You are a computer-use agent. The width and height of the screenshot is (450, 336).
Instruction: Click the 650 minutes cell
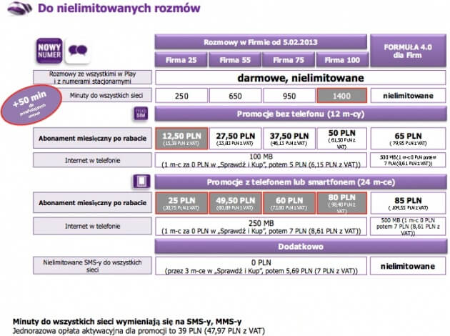pyautogui.click(x=235, y=96)
